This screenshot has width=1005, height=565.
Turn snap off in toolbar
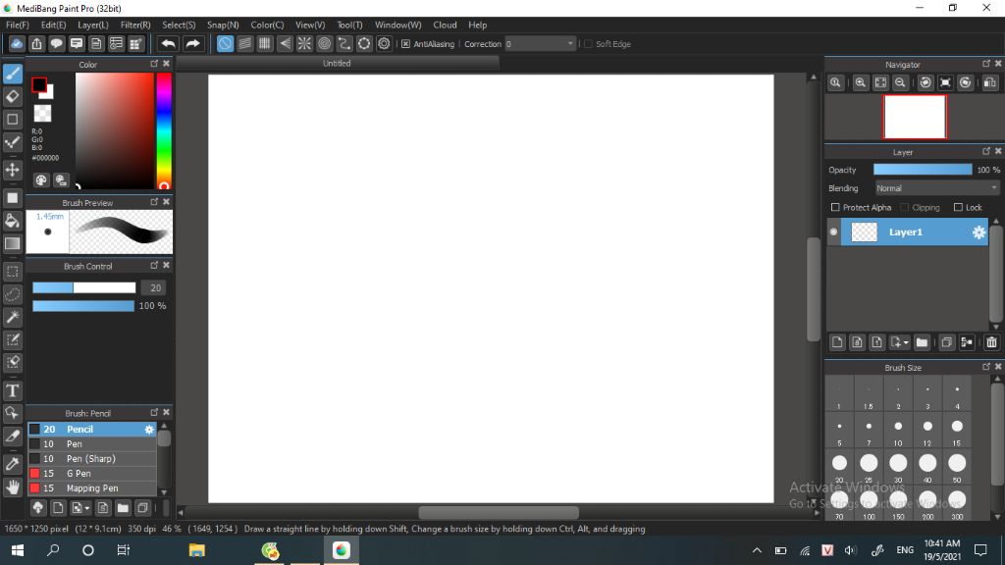point(225,43)
